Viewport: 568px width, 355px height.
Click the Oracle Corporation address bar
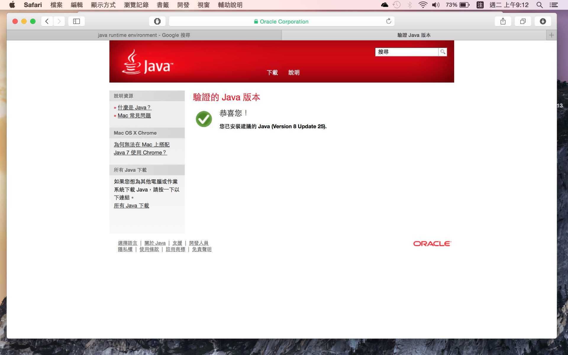pos(281,21)
